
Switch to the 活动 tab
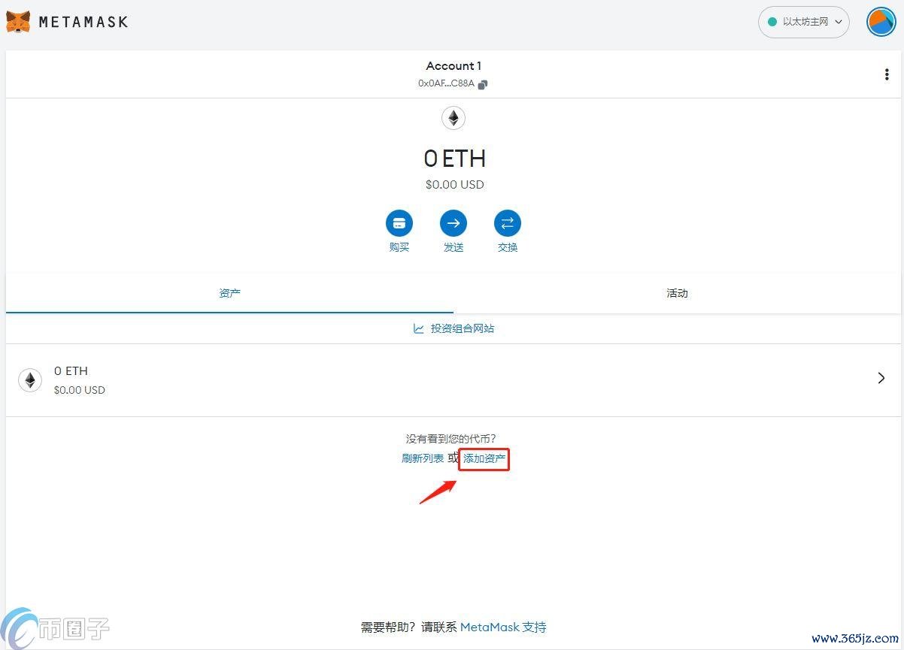coord(677,293)
